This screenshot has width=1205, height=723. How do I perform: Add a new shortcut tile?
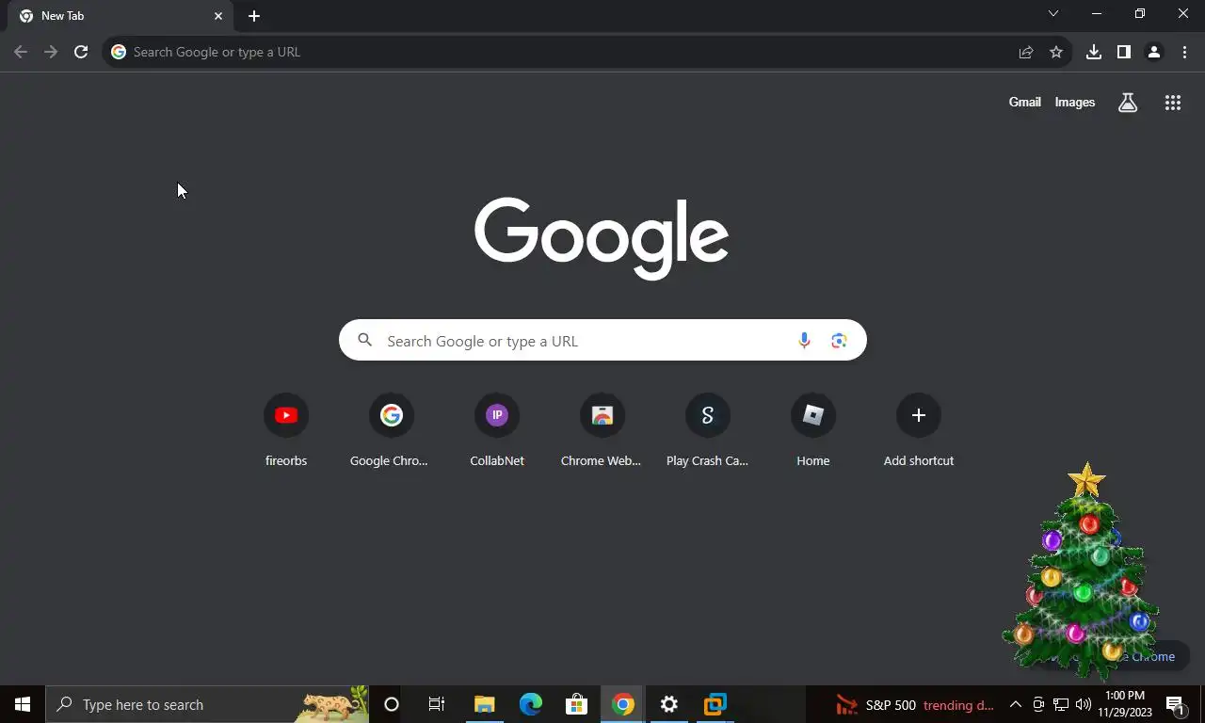point(919,430)
